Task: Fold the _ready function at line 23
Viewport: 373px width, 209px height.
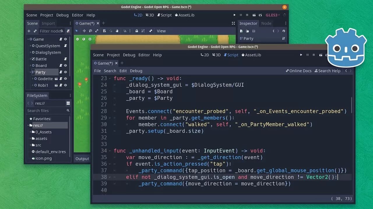Action: 110,78
